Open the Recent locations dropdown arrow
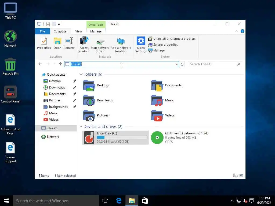275x206 pixels. 54,64
